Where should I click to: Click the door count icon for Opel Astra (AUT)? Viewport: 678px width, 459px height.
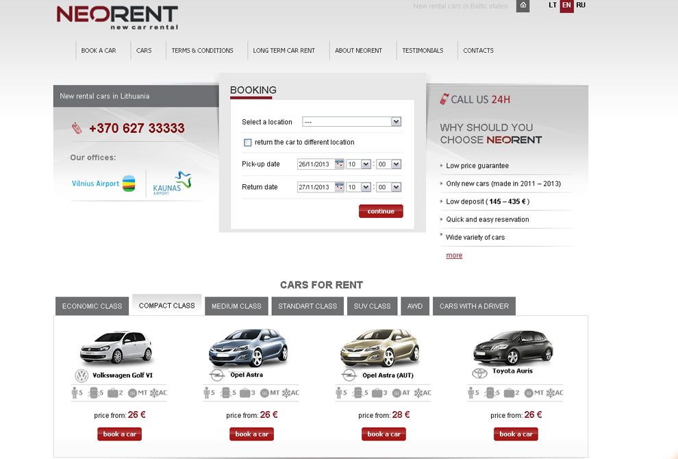tap(357, 393)
